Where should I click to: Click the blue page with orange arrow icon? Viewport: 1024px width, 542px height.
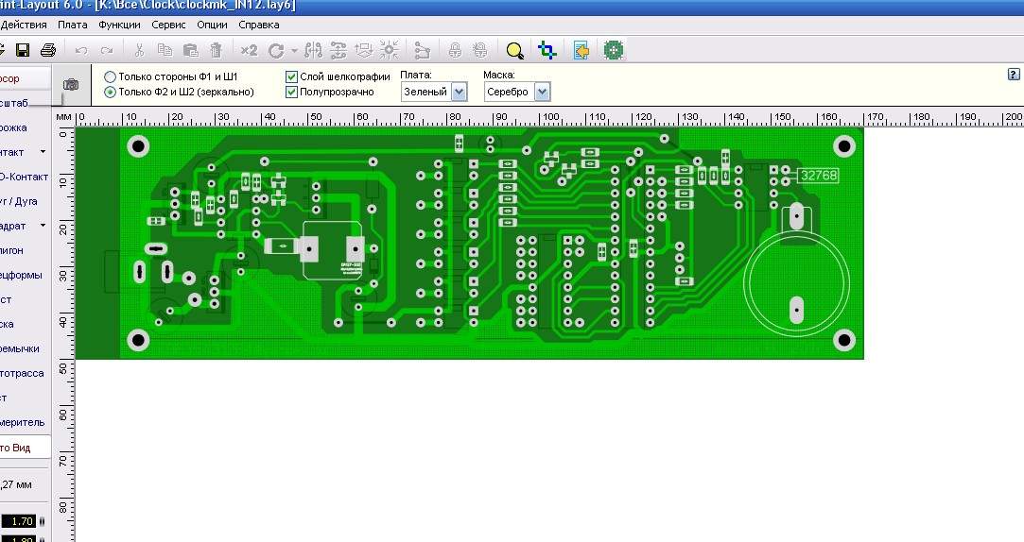581,50
